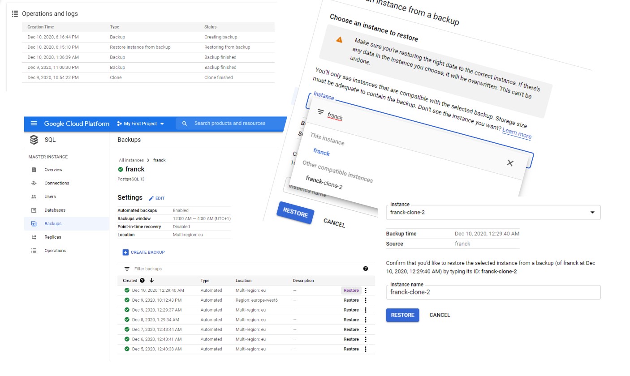Restore the Dec 7, 2020, 12:43:44 AM backup
The image size is (630, 376).
pyautogui.click(x=351, y=329)
